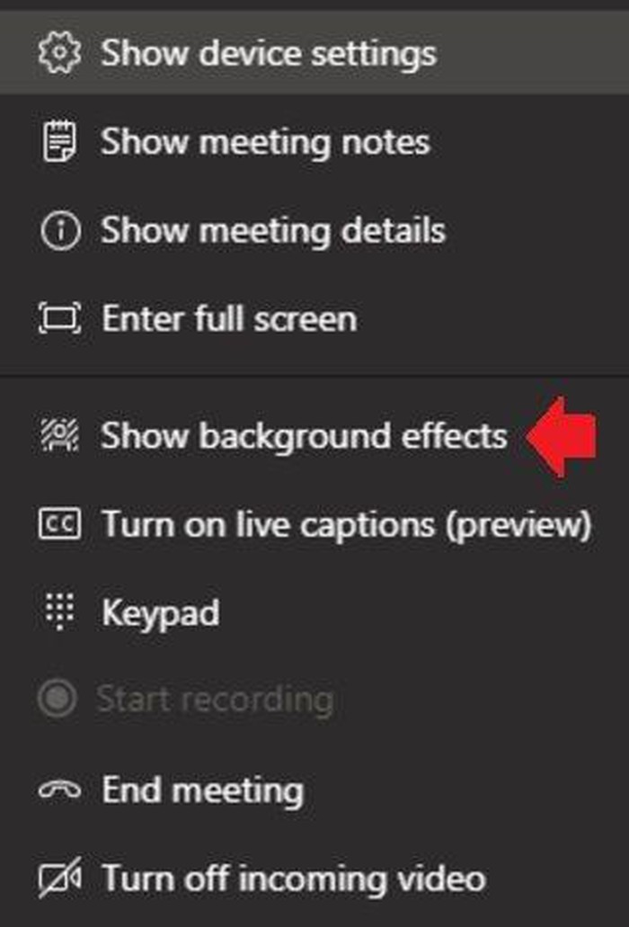
Task: Select the "Enter full screen" label
Action: click(x=229, y=318)
